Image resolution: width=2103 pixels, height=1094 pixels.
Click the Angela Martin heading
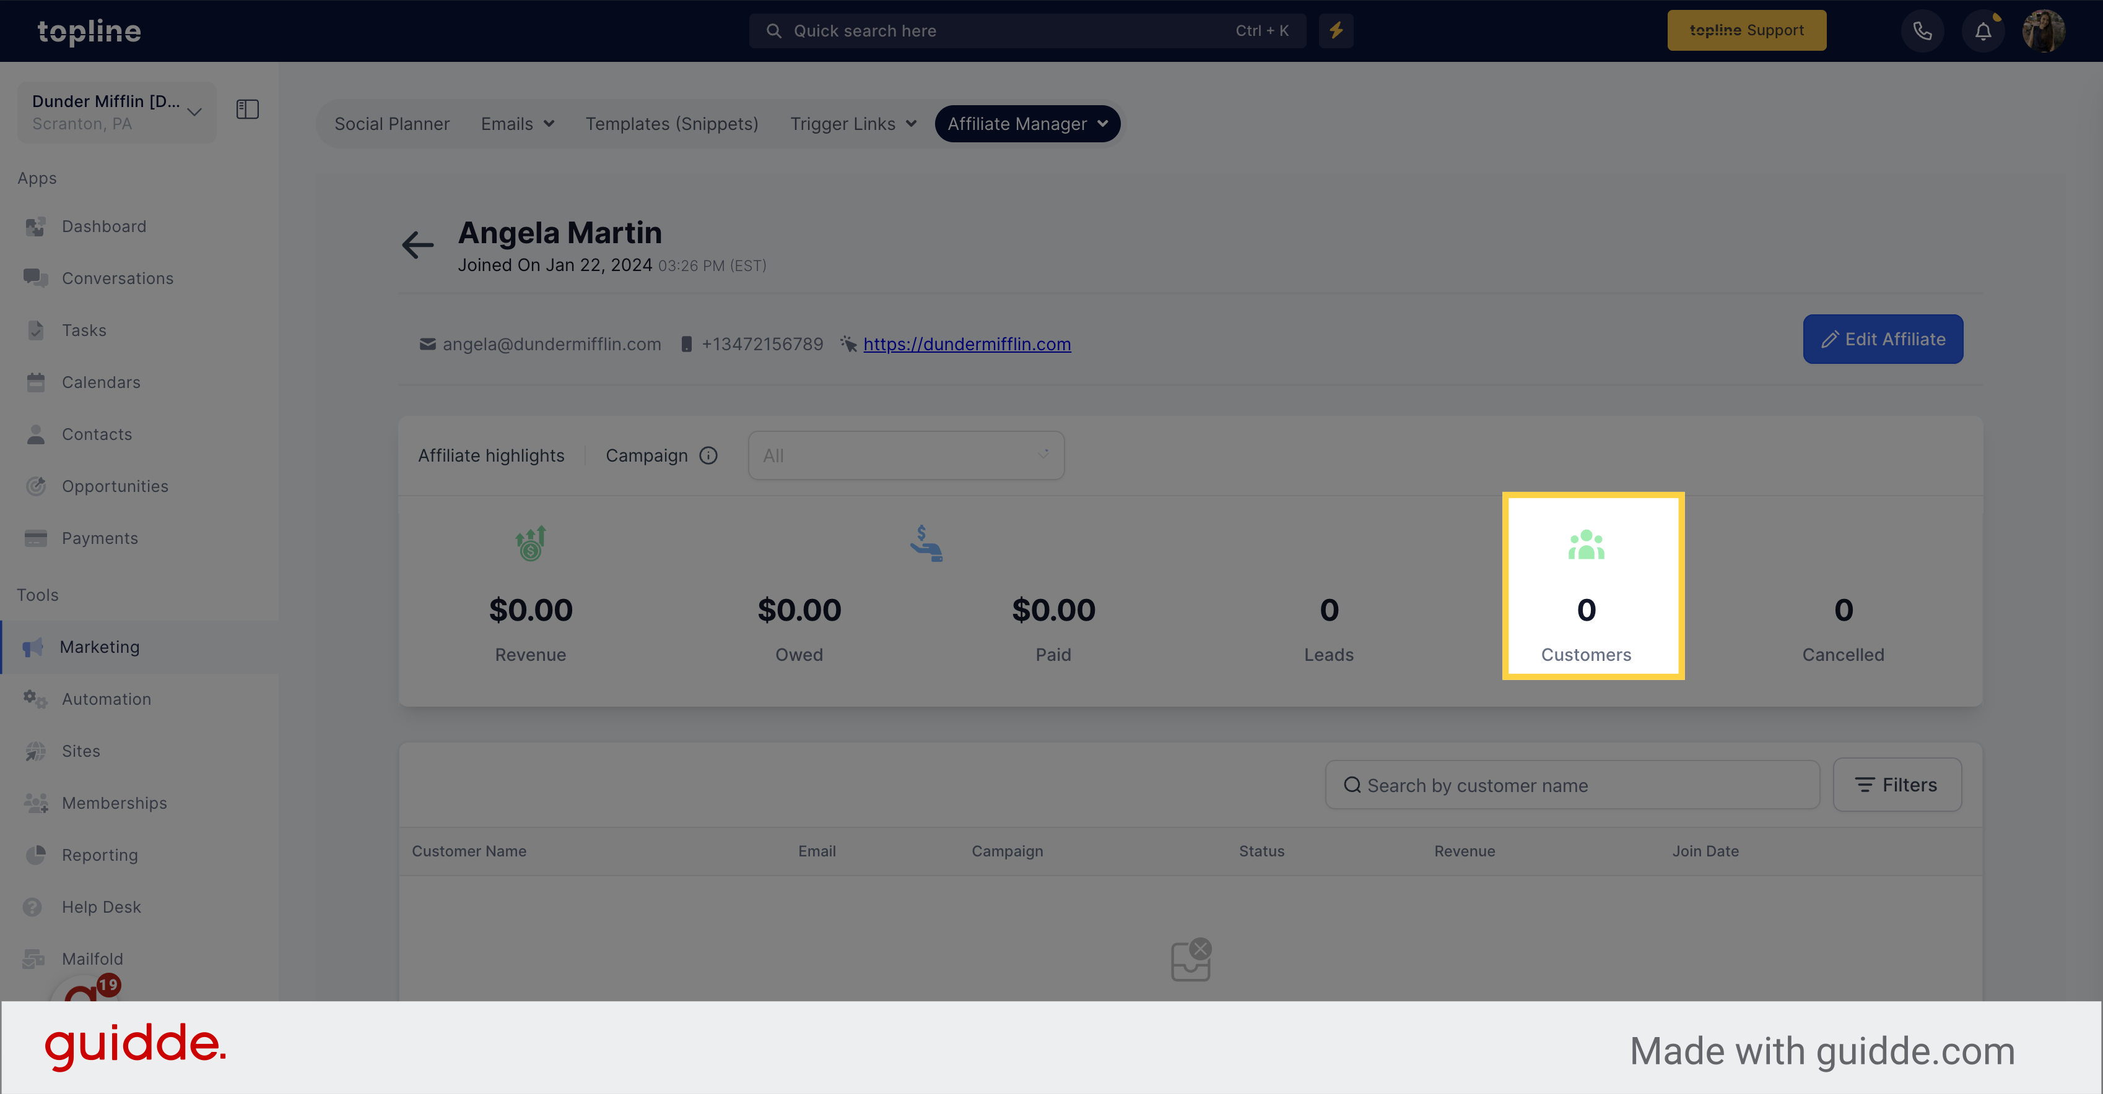point(559,233)
